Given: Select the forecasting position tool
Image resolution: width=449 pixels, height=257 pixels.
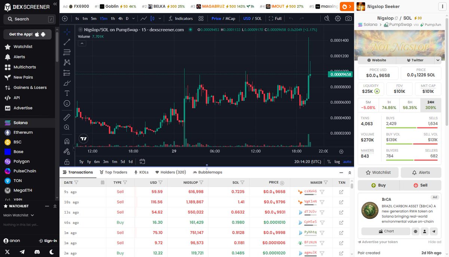Looking at the screenshot, I should [x=67, y=73].
